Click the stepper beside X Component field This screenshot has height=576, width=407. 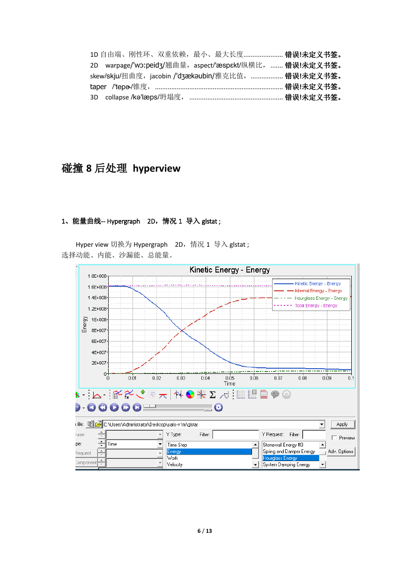point(102,462)
